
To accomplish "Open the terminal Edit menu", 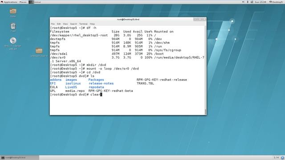I will [x=59, y=24].
